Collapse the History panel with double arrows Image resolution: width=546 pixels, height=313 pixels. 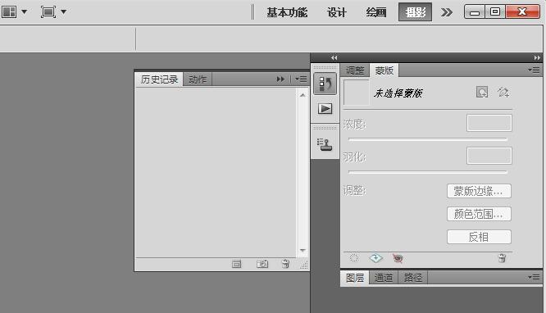click(280, 79)
